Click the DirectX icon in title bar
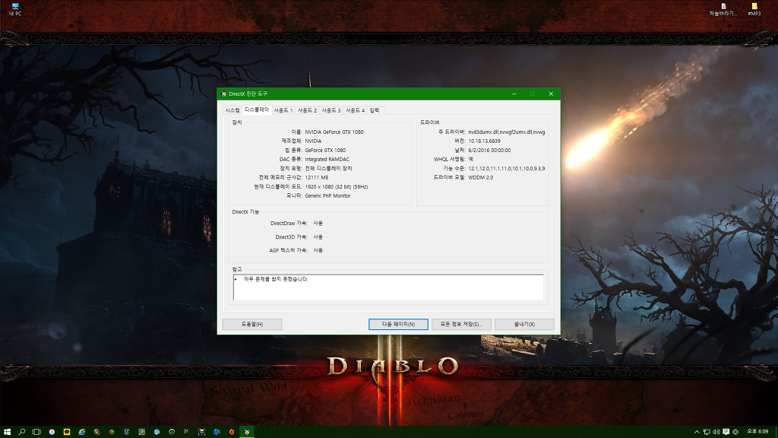 click(224, 94)
